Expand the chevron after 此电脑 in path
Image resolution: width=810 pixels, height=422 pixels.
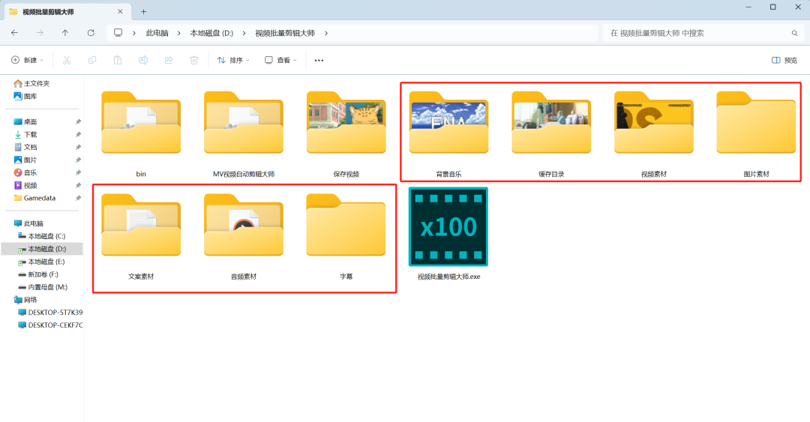tap(178, 33)
